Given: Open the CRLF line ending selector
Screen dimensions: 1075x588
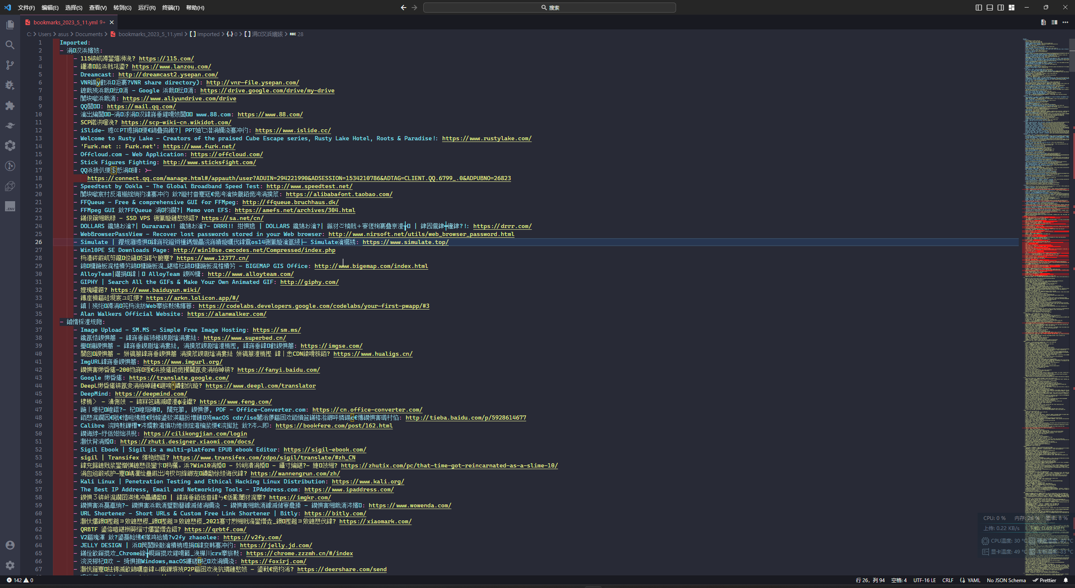Looking at the screenshot, I should click(948, 580).
